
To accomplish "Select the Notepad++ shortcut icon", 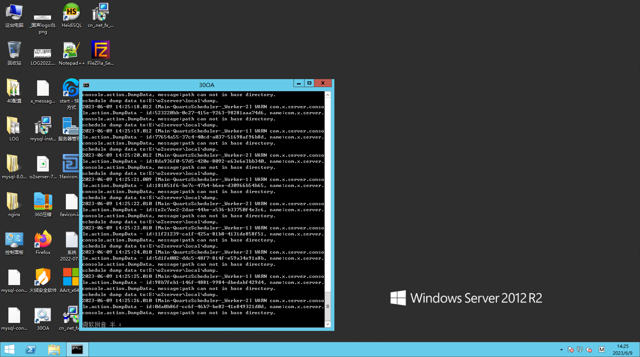I will pos(71,53).
